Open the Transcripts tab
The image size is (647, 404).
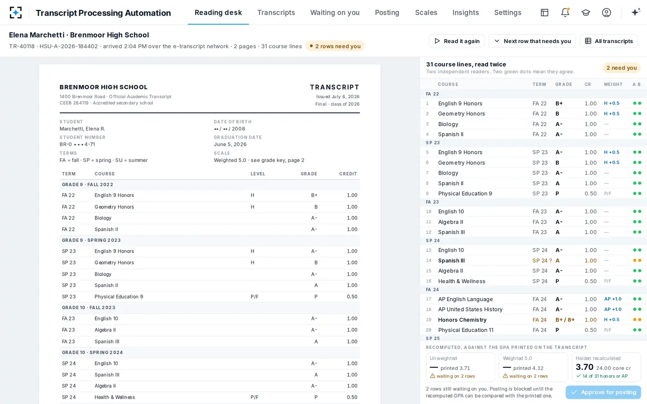276,13
